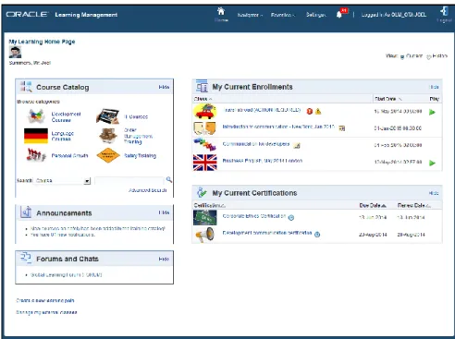Image resolution: width=455 pixels, height=339 pixels.
Task: Open the IT Courses tablet icon
Action: click(x=108, y=116)
